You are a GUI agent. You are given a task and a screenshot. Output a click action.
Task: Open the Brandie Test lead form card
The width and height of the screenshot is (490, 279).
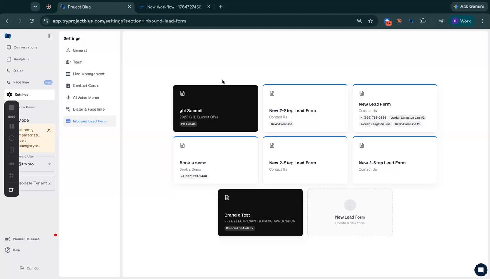tap(260, 213)
